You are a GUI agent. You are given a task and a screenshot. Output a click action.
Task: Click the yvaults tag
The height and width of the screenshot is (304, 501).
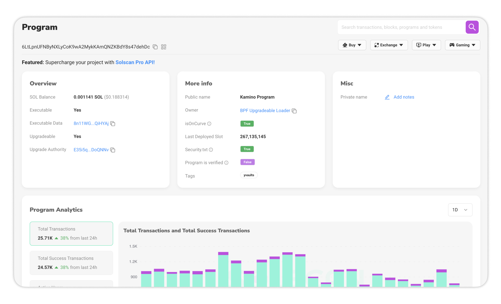click(249, 175)
